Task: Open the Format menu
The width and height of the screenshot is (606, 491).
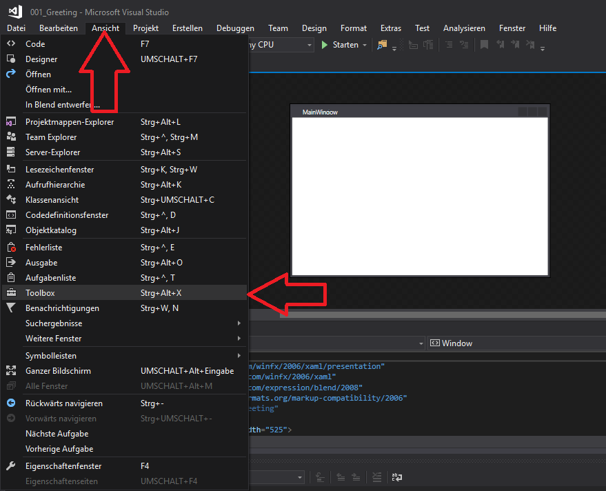Action: [x=353, y=28]
